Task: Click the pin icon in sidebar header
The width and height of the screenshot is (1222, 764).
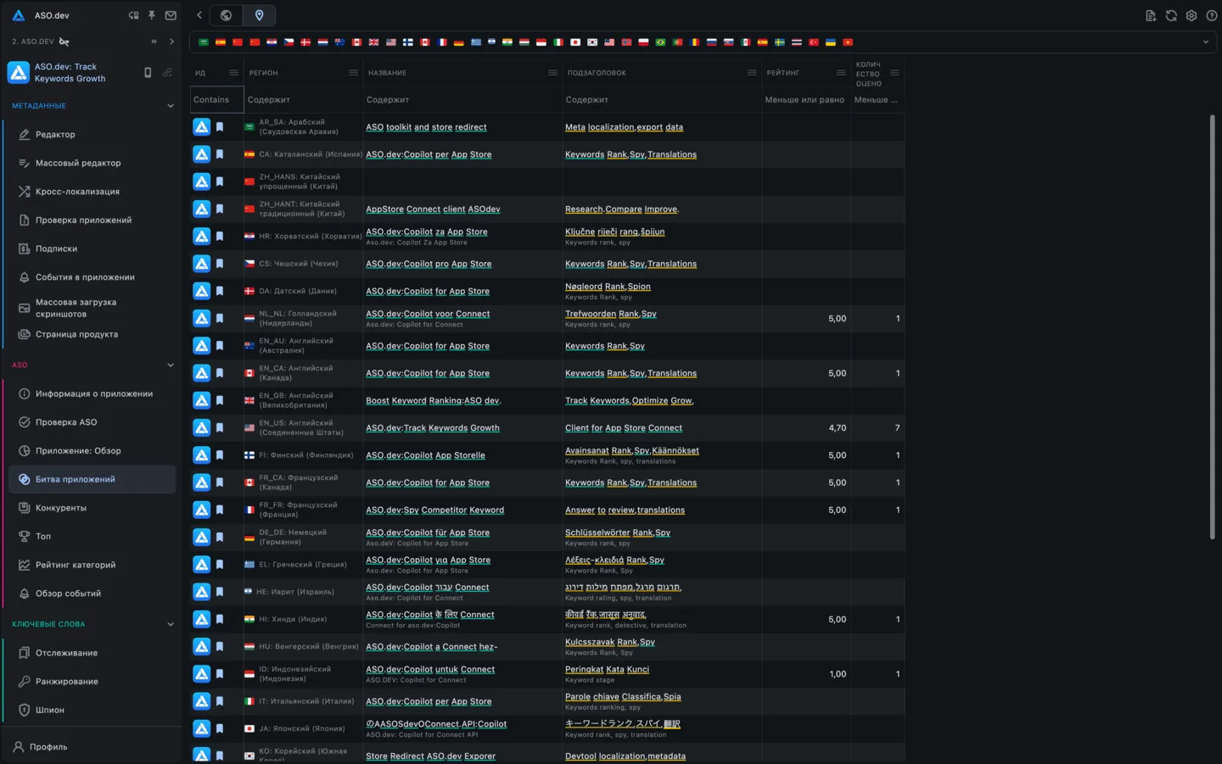Action: (x=152, y=15)
